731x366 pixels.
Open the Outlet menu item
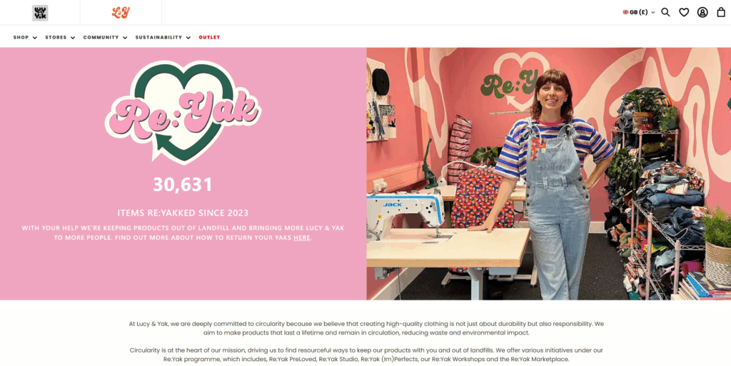[209, 37]
